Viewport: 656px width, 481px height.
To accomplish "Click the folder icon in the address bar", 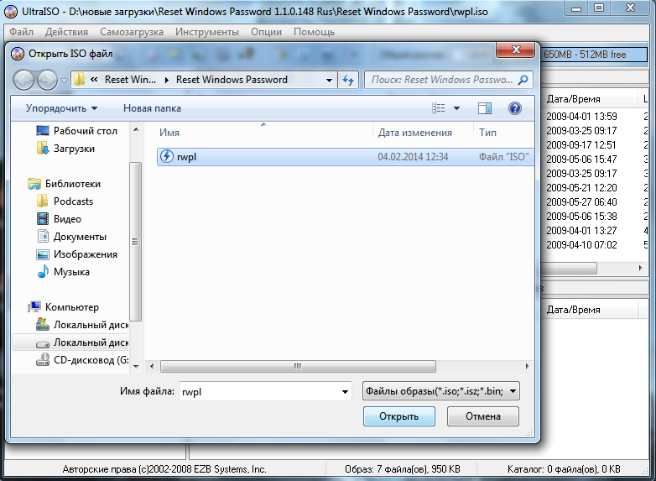I will (x=79, y=79).
